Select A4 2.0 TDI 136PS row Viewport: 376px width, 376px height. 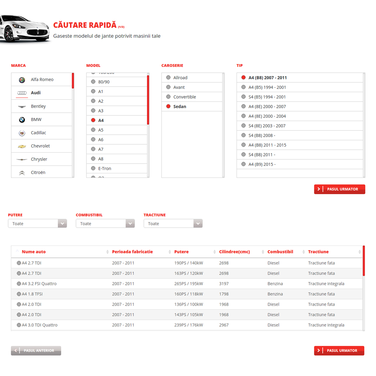(187, 304)
